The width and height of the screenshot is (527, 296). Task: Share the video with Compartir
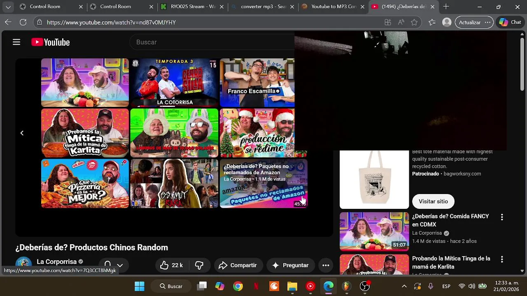(x=238, y=265)
